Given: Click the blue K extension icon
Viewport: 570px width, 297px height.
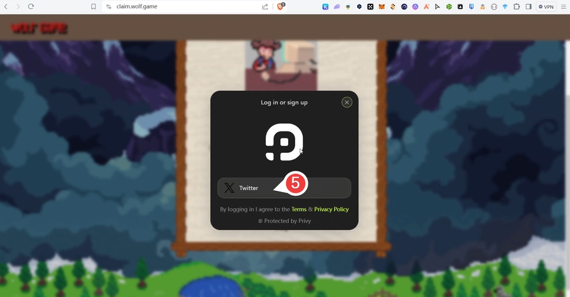Looking at the screenshot, I should click(x=326, y=6).
